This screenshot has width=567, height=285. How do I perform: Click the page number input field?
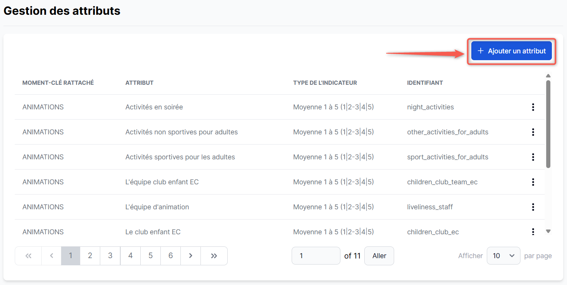[316, 256]
